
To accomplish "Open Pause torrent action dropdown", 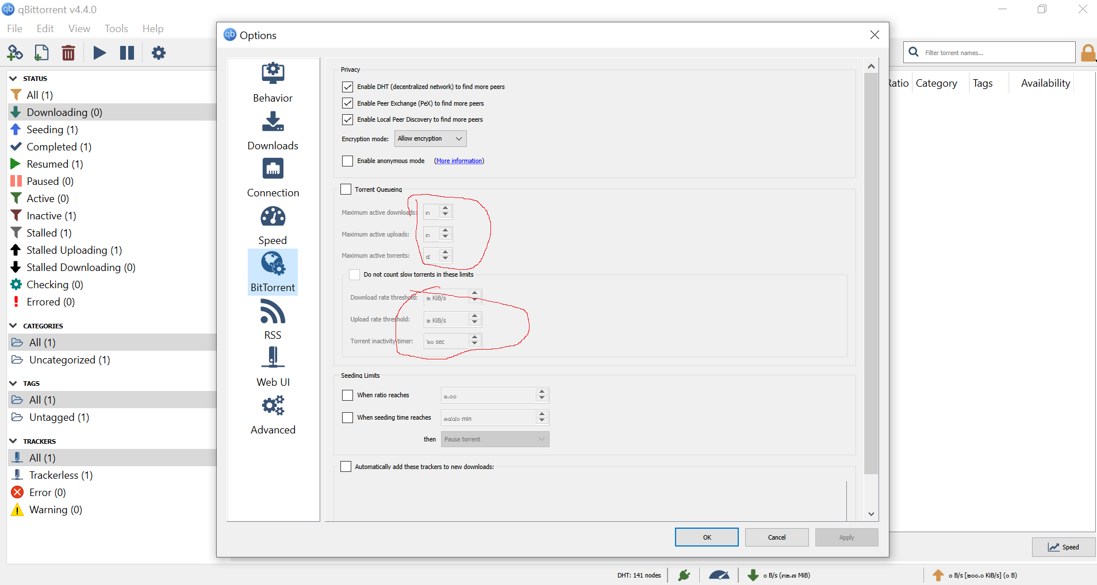I will [x=495, y=439].
